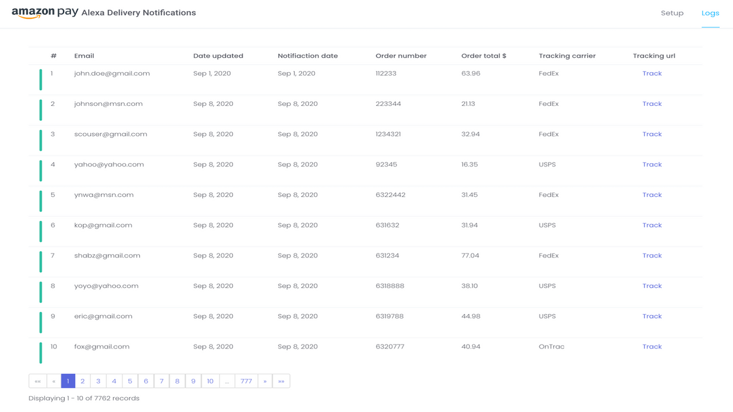Click the eric@gmail.com email cell
The image size is (733, 412).
click(x=103, y=316)
